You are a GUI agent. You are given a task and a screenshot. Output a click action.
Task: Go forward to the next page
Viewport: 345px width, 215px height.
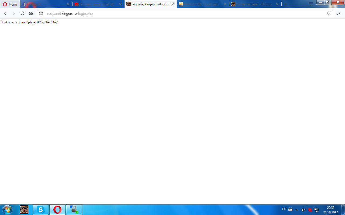14,13
